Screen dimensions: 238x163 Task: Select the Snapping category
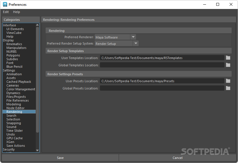point(14,123)
